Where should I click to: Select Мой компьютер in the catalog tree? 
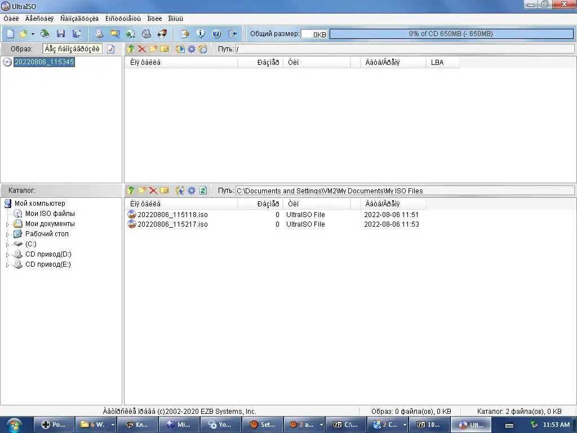(40, 203)
